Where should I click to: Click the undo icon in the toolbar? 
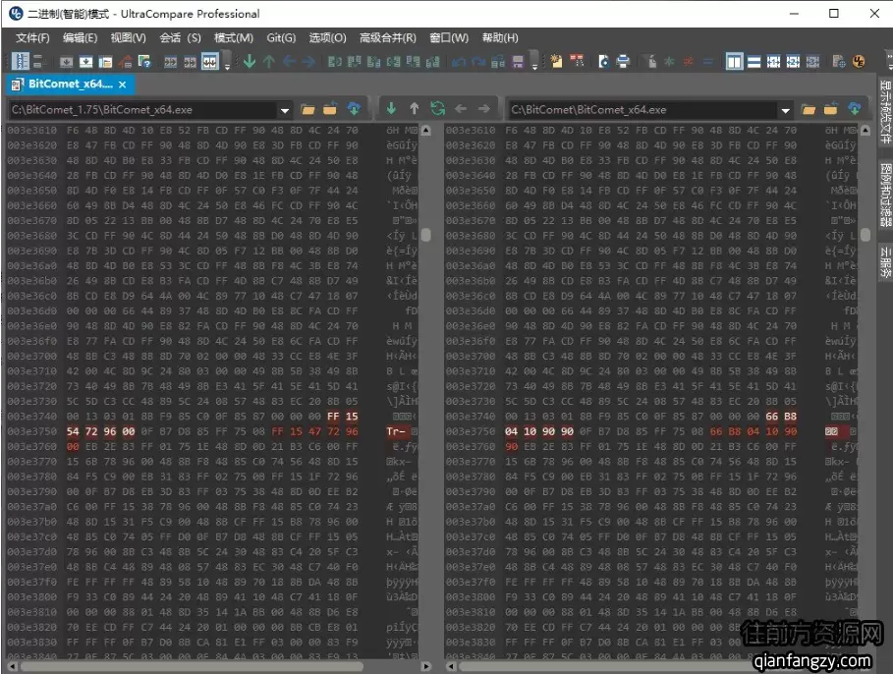[x=459, y=62]
